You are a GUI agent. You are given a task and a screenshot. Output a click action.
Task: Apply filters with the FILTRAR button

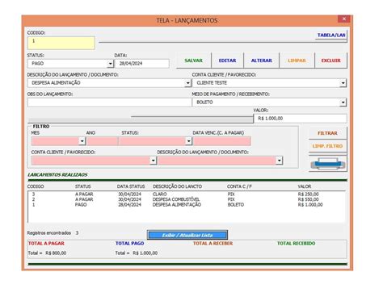(327, 133)
